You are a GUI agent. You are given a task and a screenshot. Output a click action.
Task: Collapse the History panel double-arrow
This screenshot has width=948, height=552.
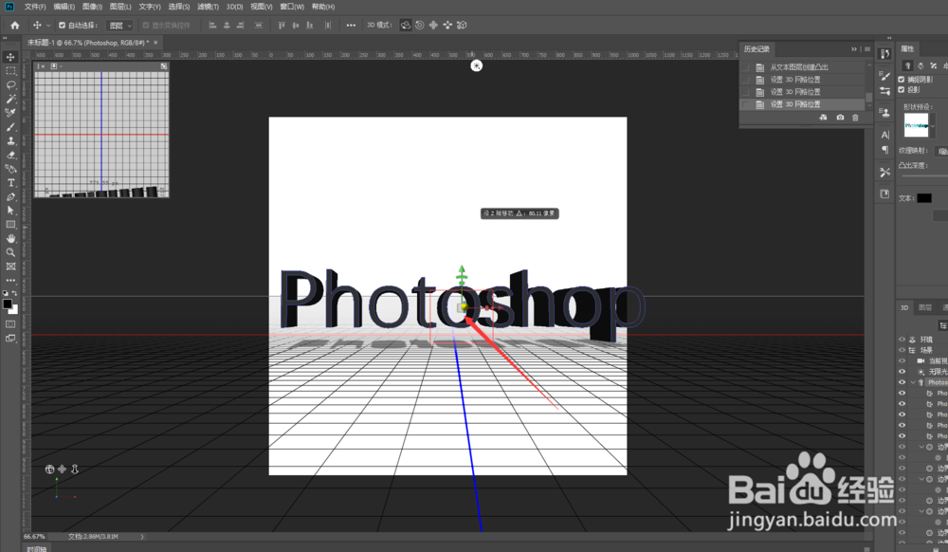pyautogui.click(x=854, y=49)
